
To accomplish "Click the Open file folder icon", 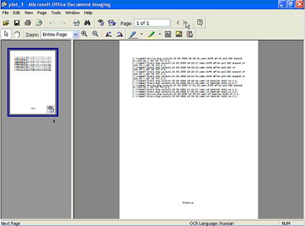I will tap(6, 23).
